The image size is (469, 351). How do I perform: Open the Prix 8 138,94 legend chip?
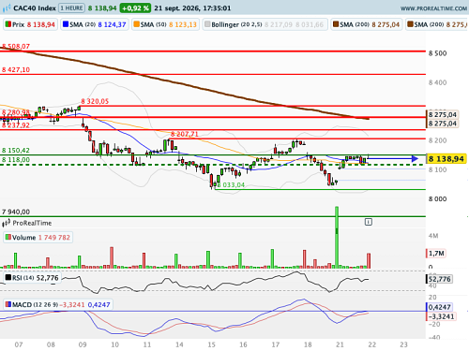[30, 24]
